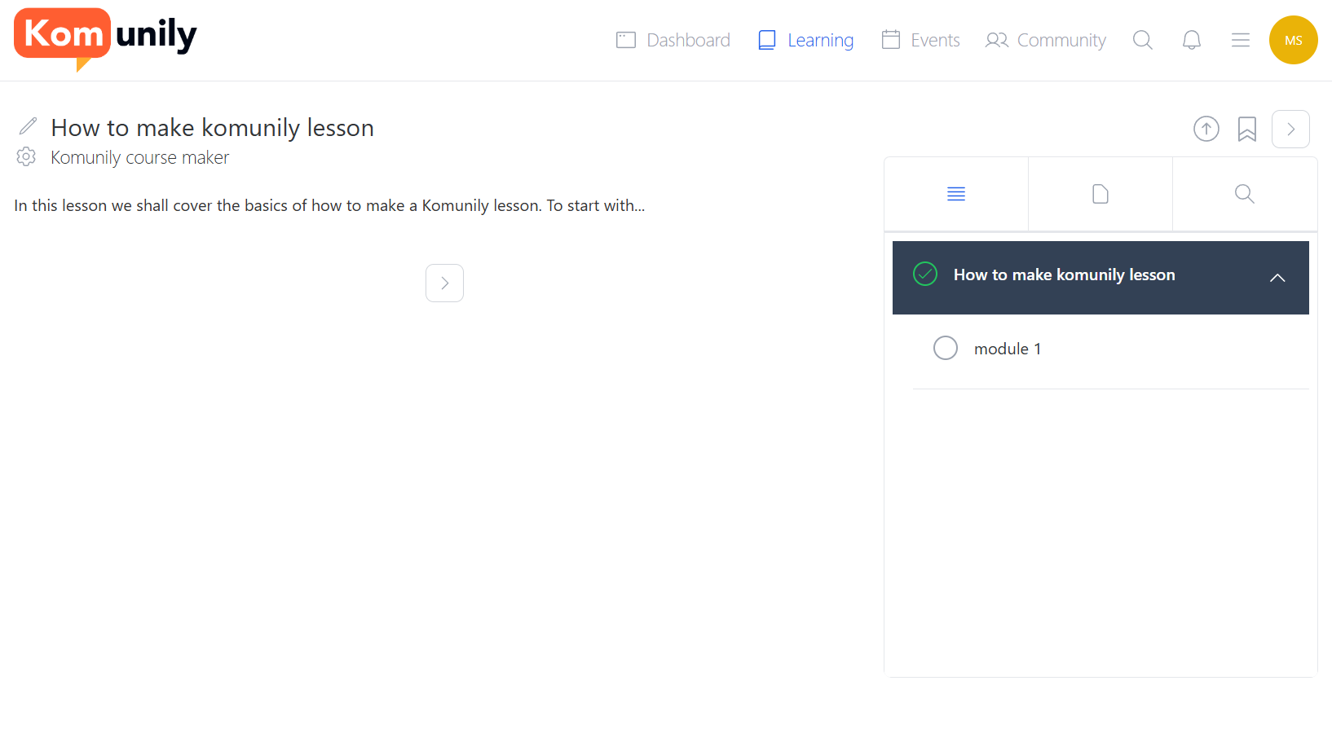Click the Komunily course maker link

pyautogui.click(x=139, y=157)
